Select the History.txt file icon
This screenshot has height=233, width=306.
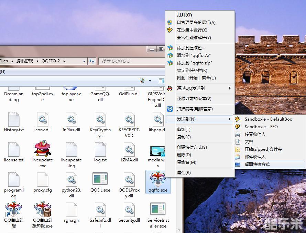14,119
